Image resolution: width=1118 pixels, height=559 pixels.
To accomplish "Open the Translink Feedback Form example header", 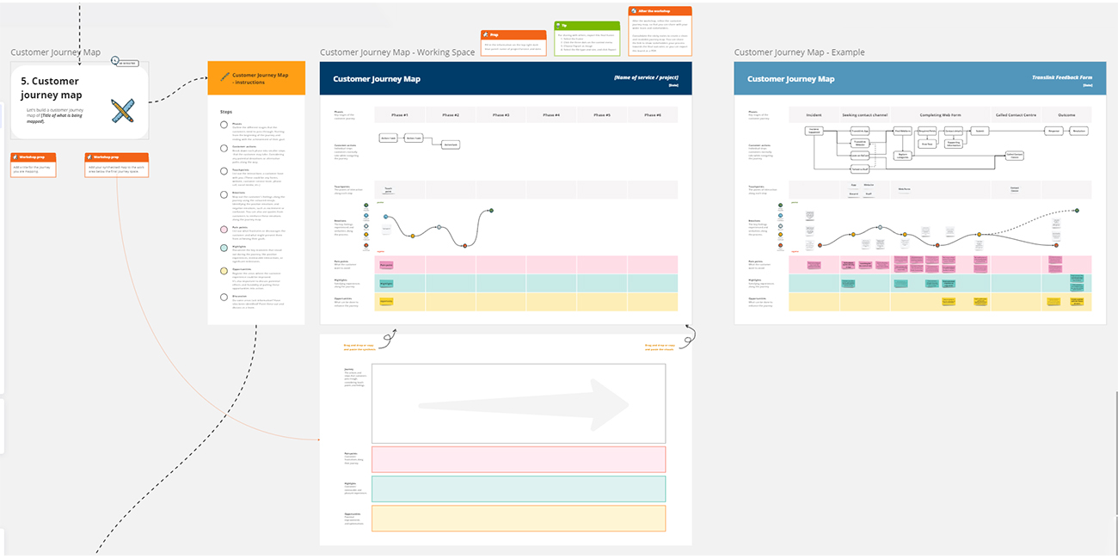I will coord(1061,76).
